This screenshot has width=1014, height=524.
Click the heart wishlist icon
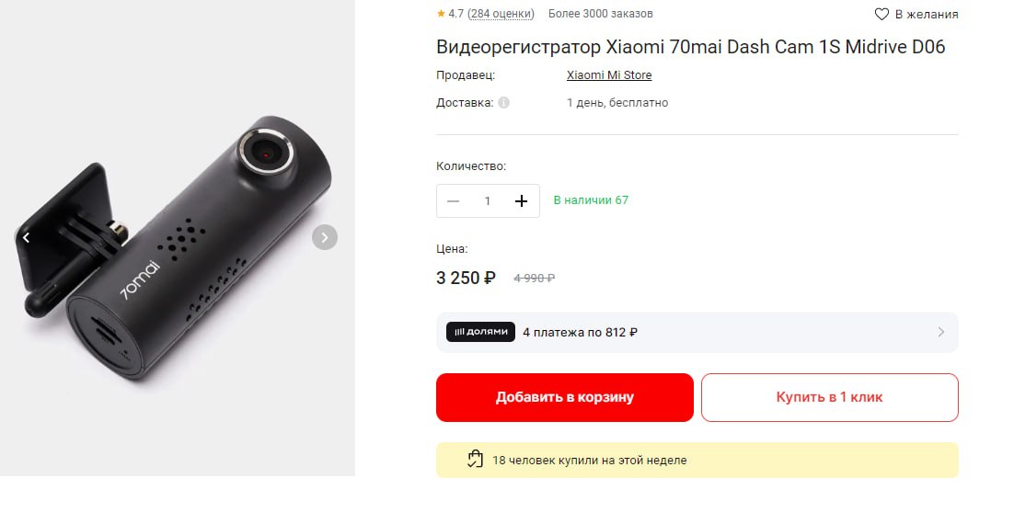[x=881, y=14]
